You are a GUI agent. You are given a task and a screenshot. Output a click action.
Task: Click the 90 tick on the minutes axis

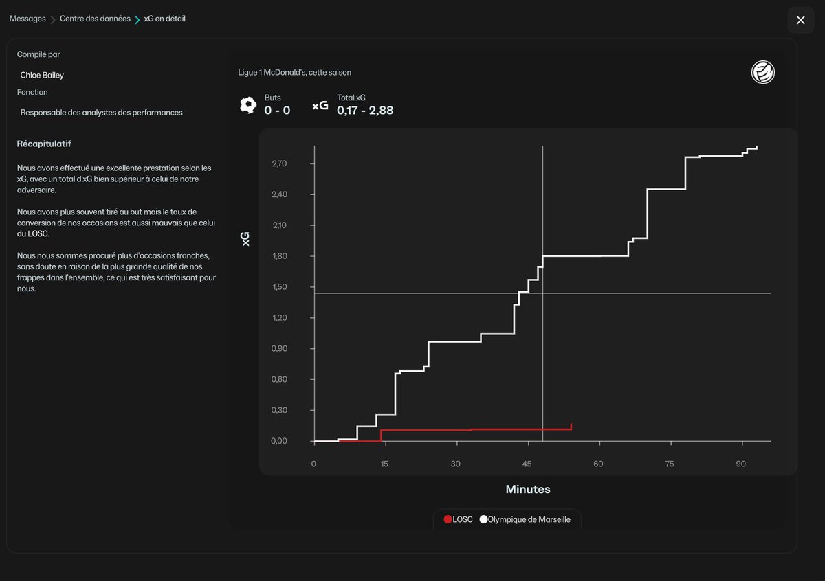(741, 464)
